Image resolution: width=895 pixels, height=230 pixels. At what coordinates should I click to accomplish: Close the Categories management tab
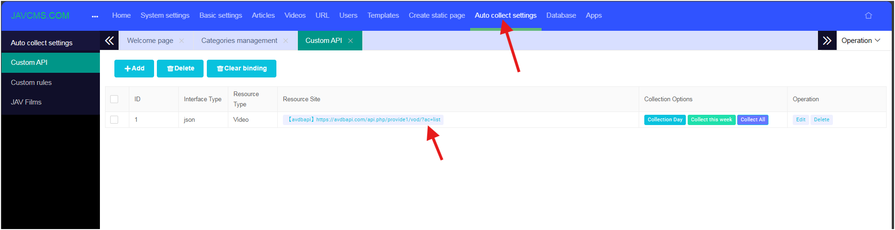[x=286, y=41]
